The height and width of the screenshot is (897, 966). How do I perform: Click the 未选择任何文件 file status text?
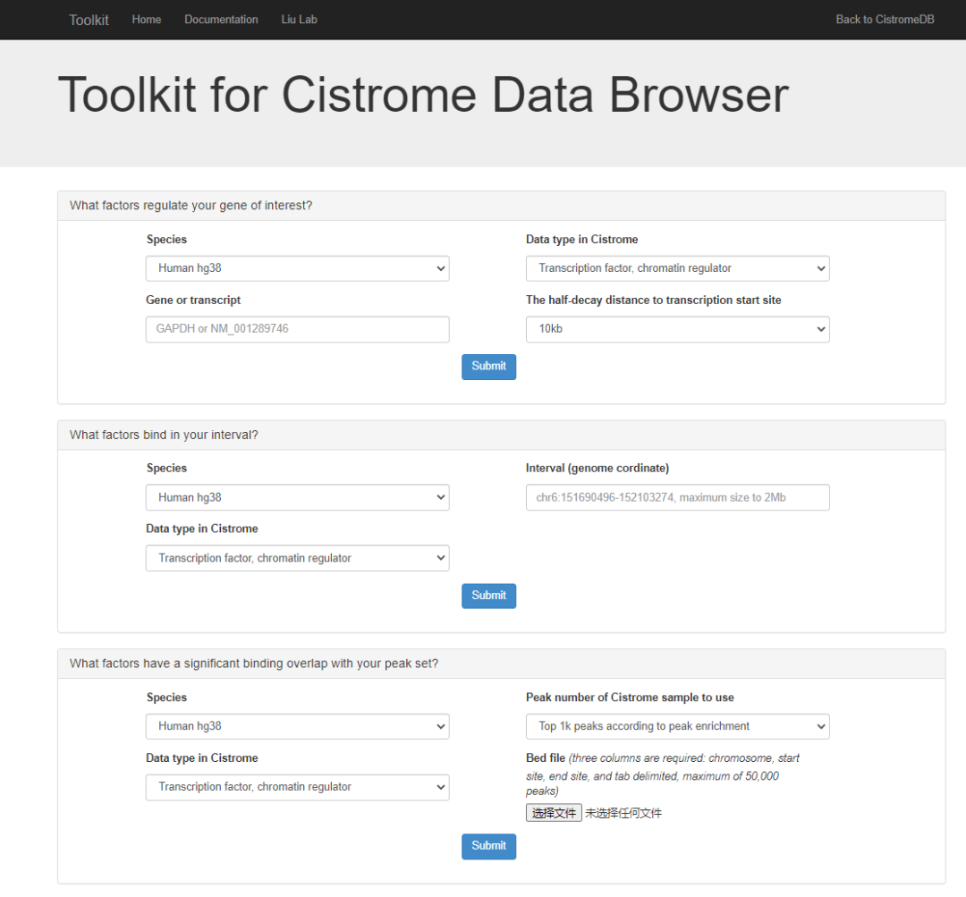point(623,813)
